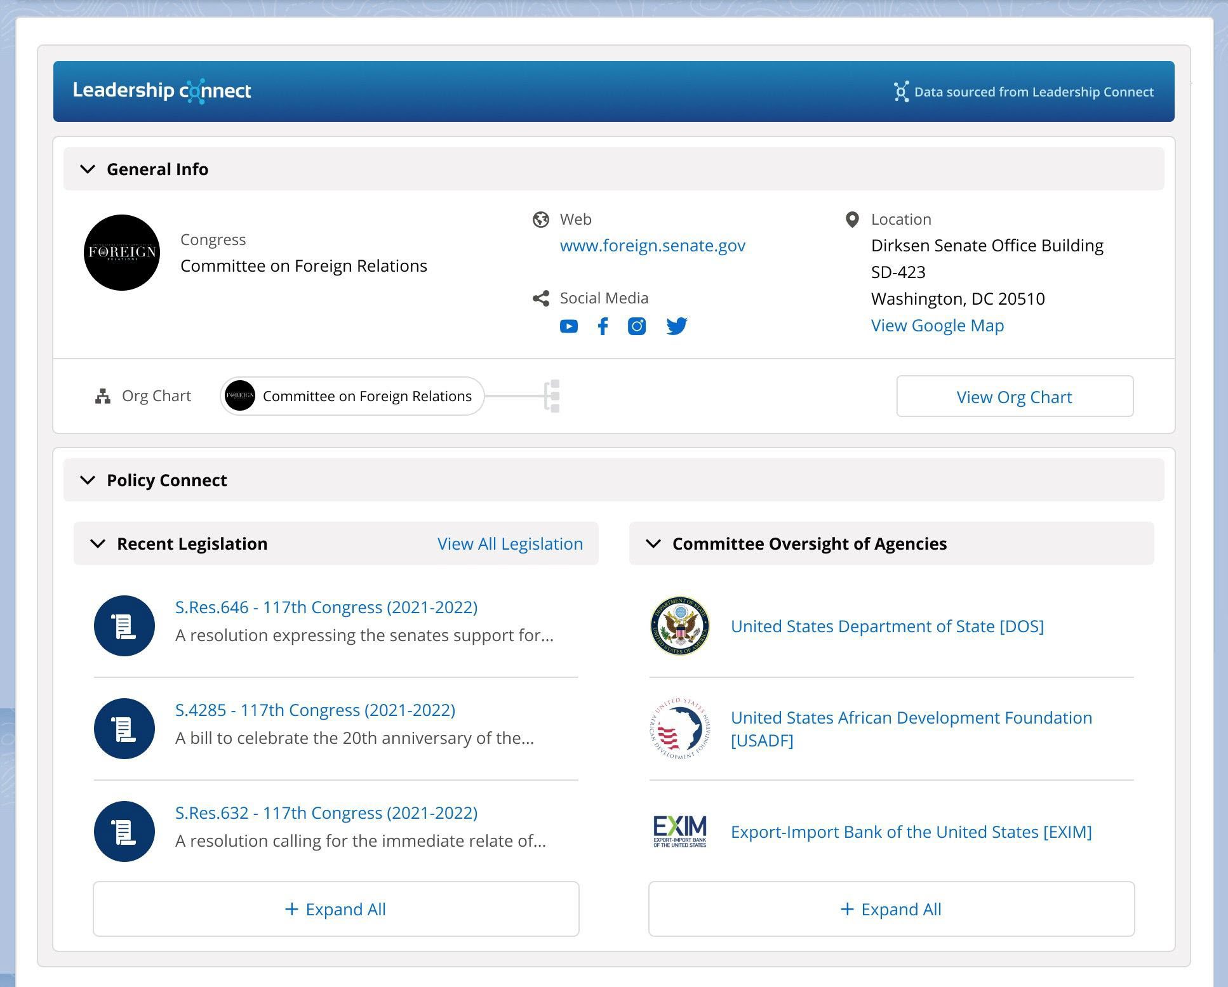Click the S.Res.632 scroll document icon
Viewport: 1228px width, 987px height.
(124, 831)
